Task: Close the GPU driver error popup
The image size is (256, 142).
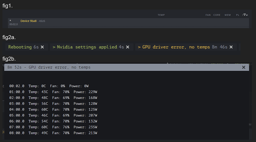Action: [x=244, y=67]
